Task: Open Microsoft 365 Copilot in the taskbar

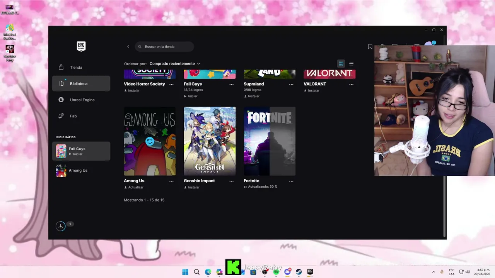Action: [219, 272]
